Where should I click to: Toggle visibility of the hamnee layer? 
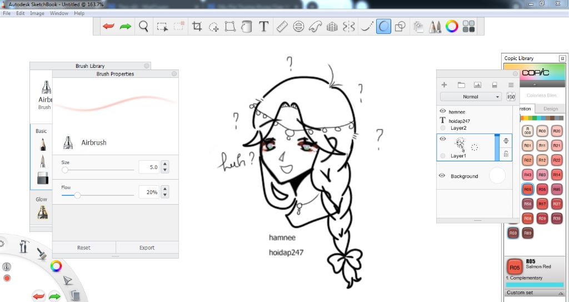pos(442,111)
